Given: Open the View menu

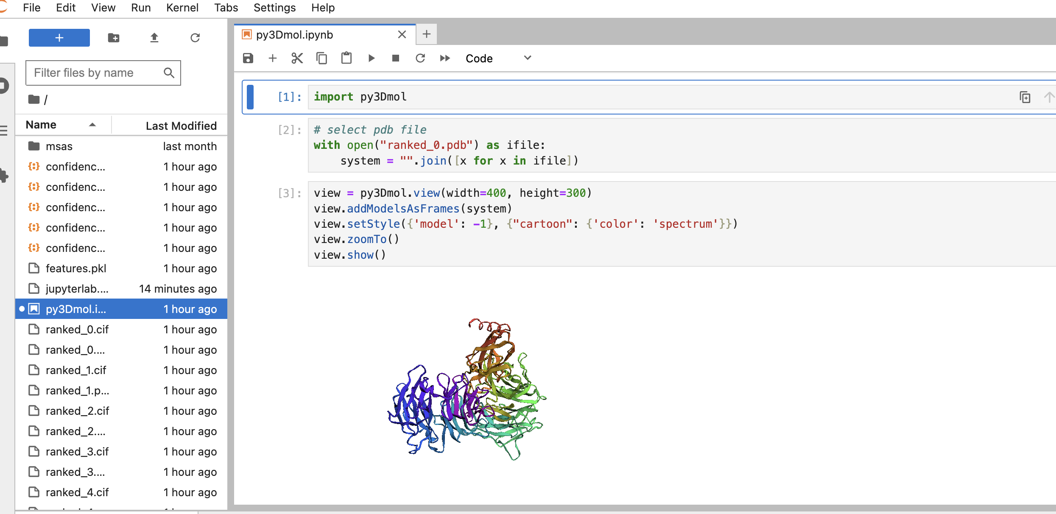Looking at the screenshot, I should coord(103,8).
